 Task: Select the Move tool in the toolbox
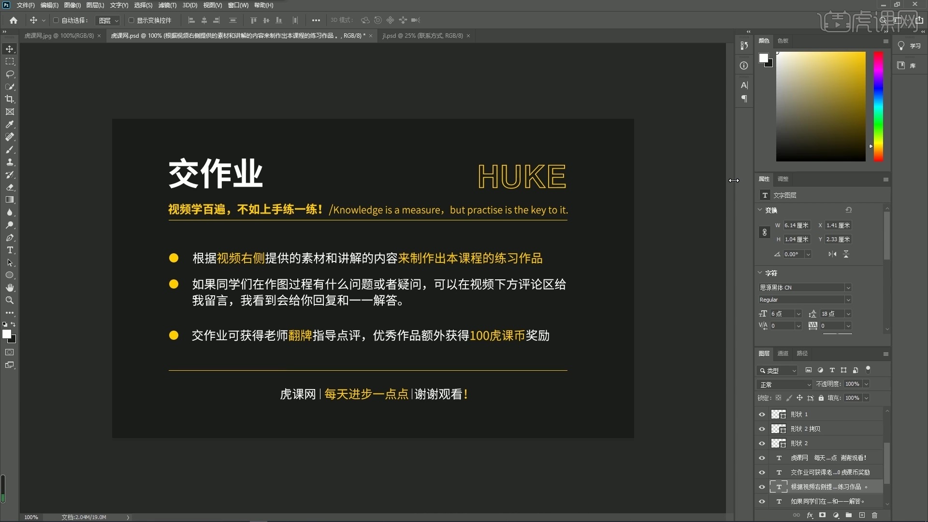coord(10,49)
